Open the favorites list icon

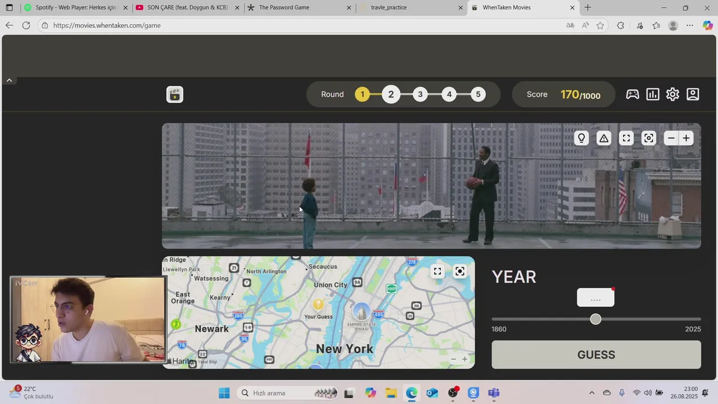(656, 25)
